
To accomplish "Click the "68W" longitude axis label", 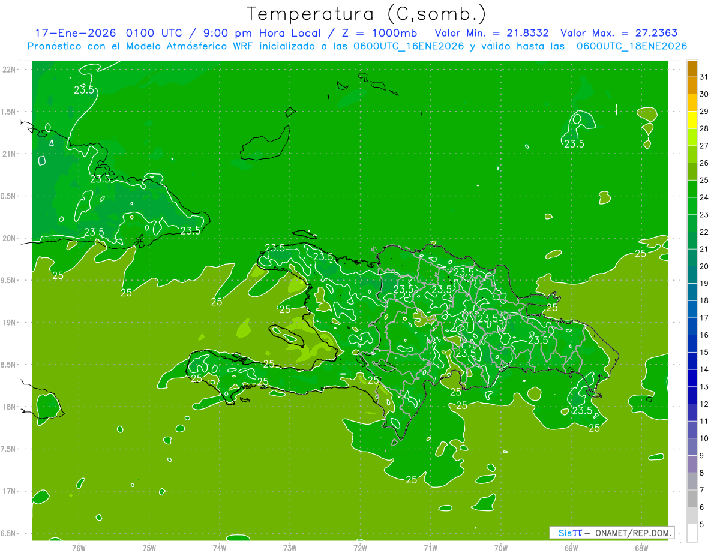I will pyautogui.click(x=641, y=548).
